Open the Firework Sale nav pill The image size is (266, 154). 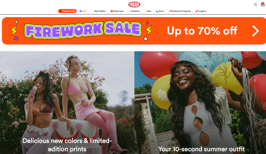click(67, 11)
